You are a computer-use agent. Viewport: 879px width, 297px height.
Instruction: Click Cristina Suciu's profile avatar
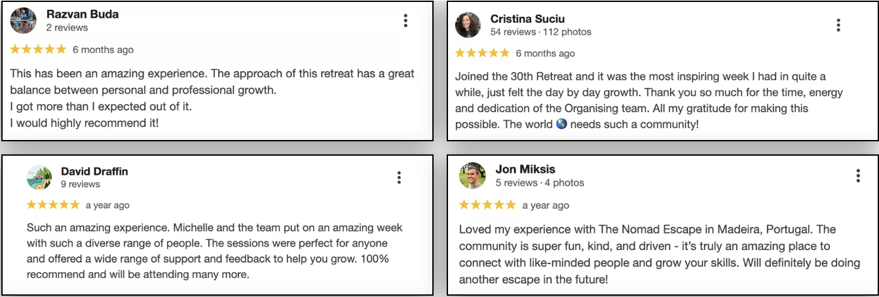[469, 25]
